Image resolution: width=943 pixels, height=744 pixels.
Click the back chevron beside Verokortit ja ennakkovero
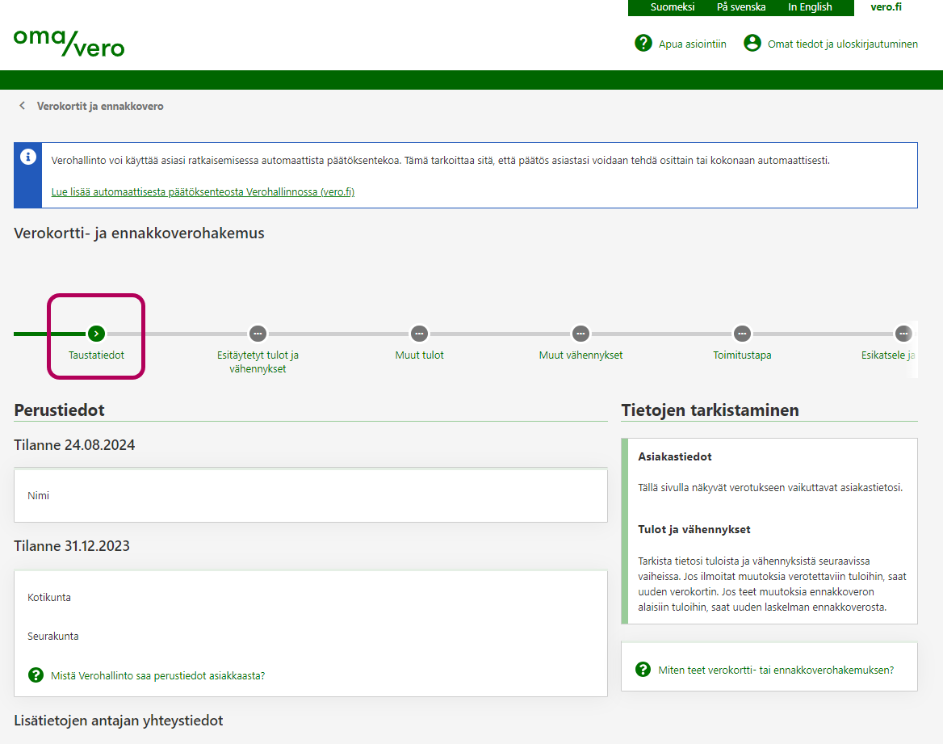click(x=22, y=106)
